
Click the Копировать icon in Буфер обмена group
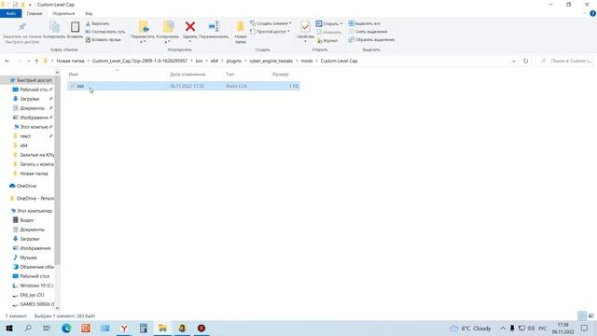[x=54, y=27]
